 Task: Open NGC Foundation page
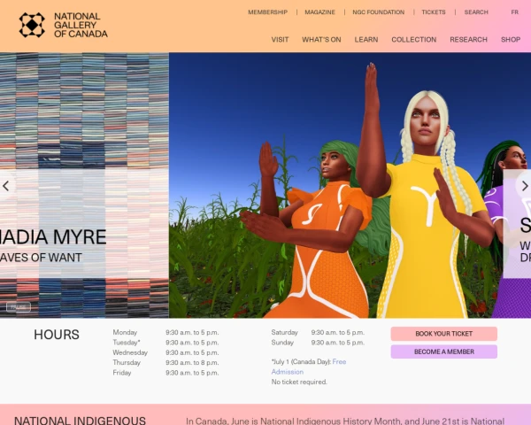click(x=378, y=12)
